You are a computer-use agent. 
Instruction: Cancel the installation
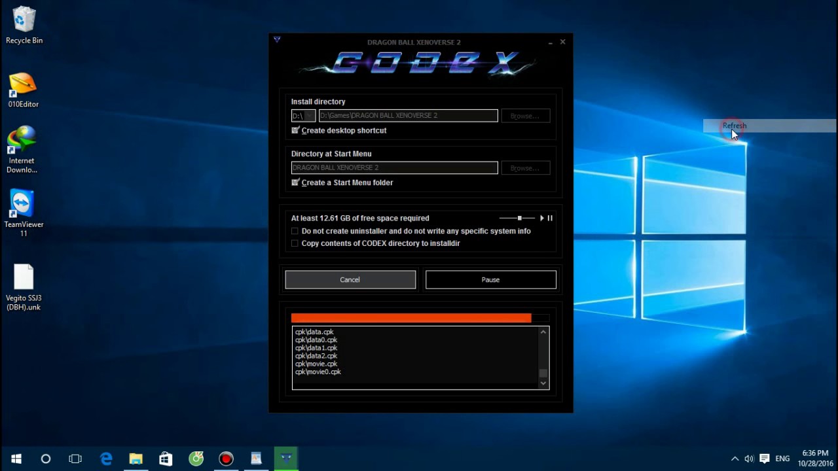(x=350, y=279)
